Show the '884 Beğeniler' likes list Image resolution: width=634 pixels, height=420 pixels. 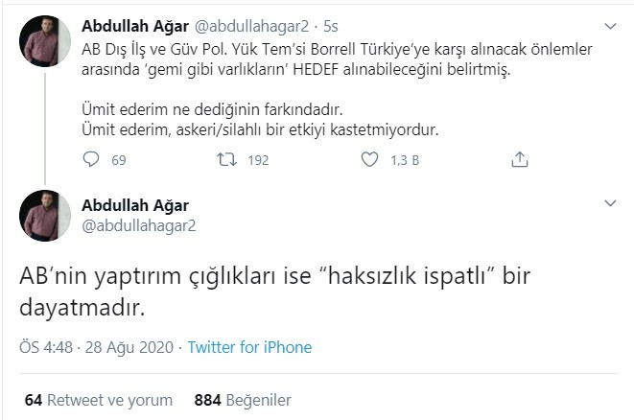coord(242,399)
